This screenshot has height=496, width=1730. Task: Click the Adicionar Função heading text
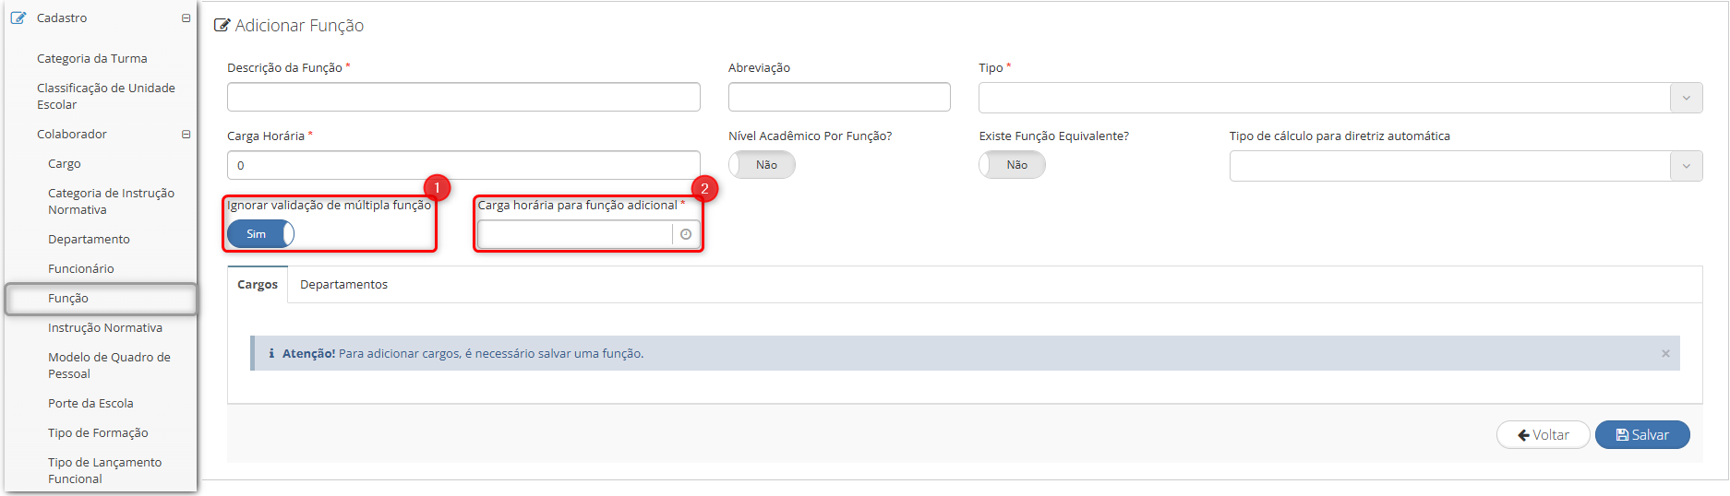299,25
